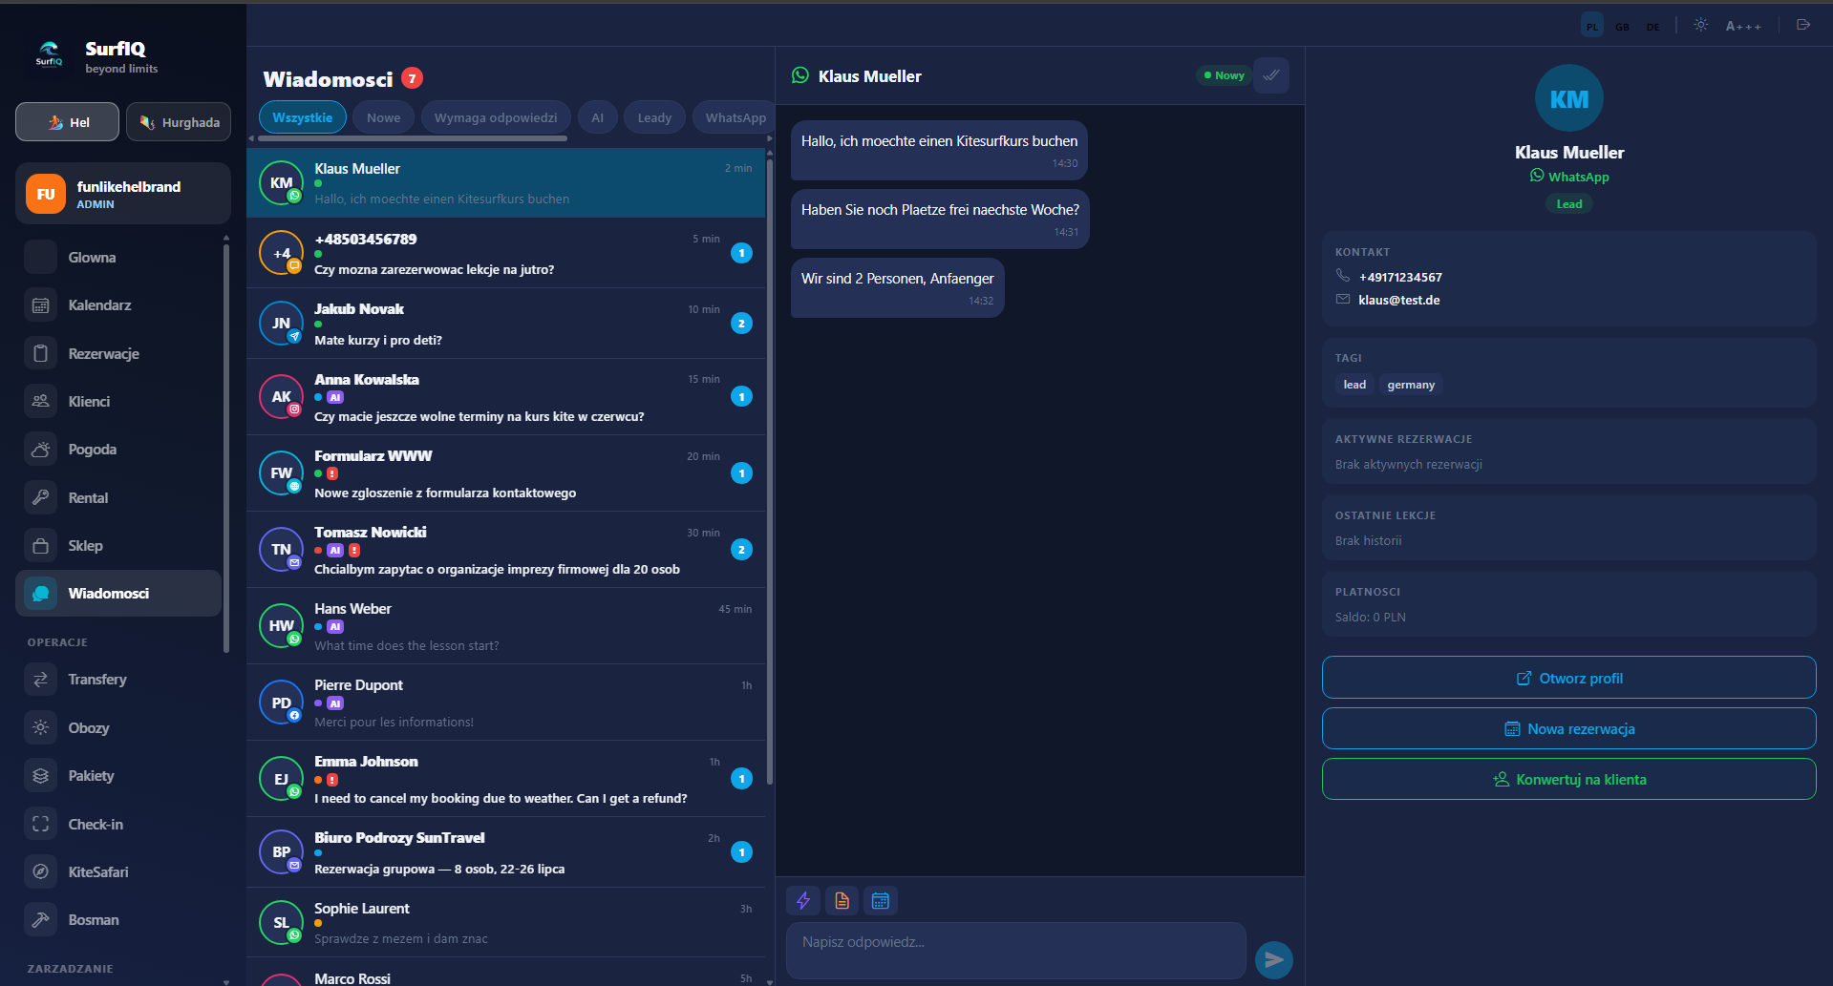Open Sophie Laurent conversation
Viewport: 1833px width, 986px height.
tap(506, 923)
